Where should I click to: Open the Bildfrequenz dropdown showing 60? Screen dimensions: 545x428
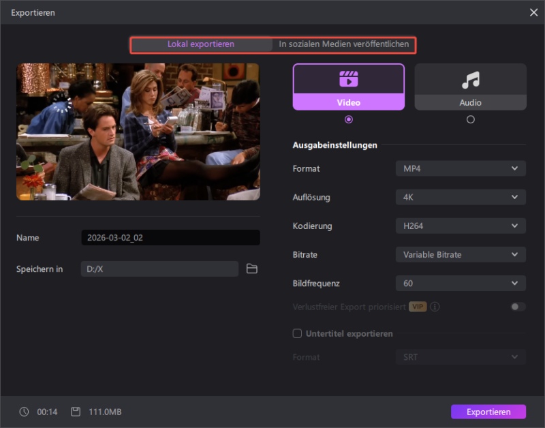461,283
